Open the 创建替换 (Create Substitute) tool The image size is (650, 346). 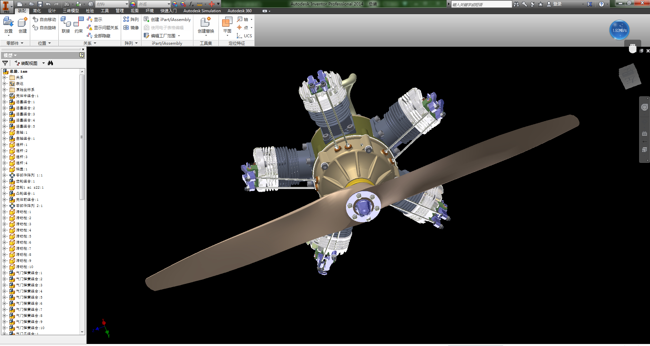[x=206, y=23]
